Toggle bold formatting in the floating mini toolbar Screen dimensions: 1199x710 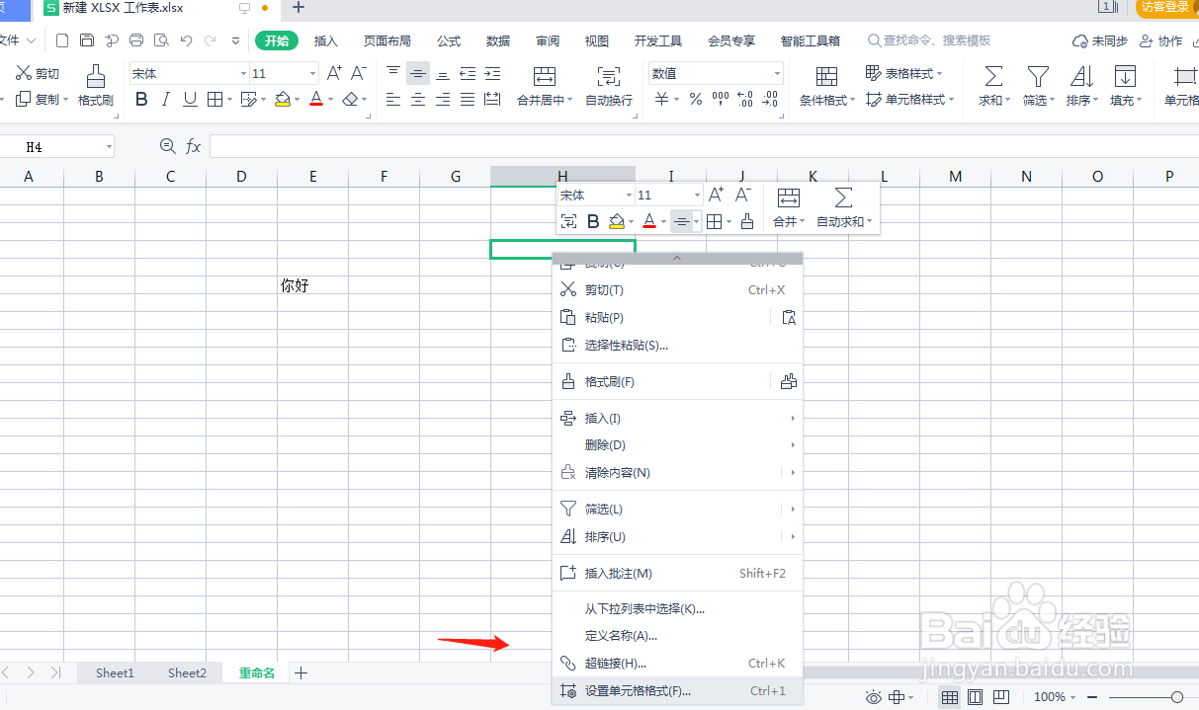click(x=593, y=220)
